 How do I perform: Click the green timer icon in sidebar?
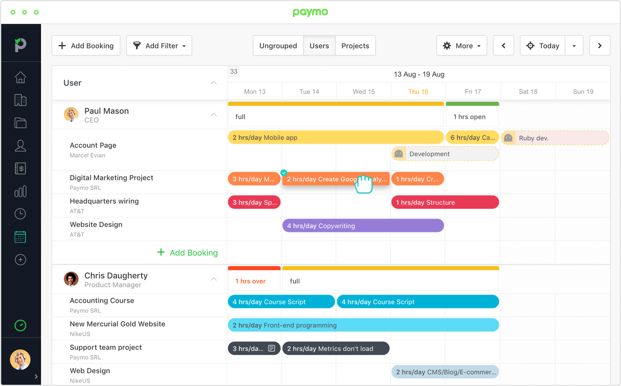(20, 326)
